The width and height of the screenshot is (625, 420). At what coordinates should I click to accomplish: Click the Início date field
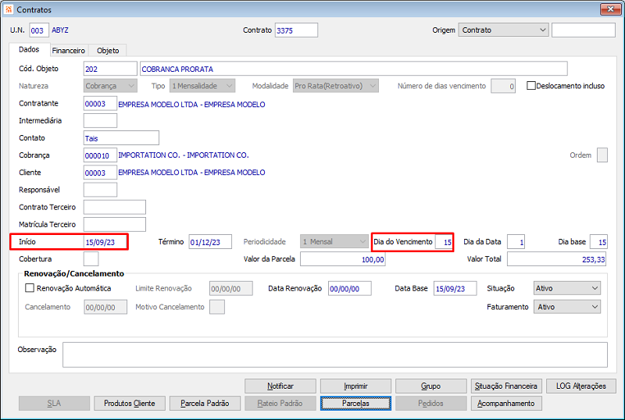pyautogui.click(x=105, y=242)
